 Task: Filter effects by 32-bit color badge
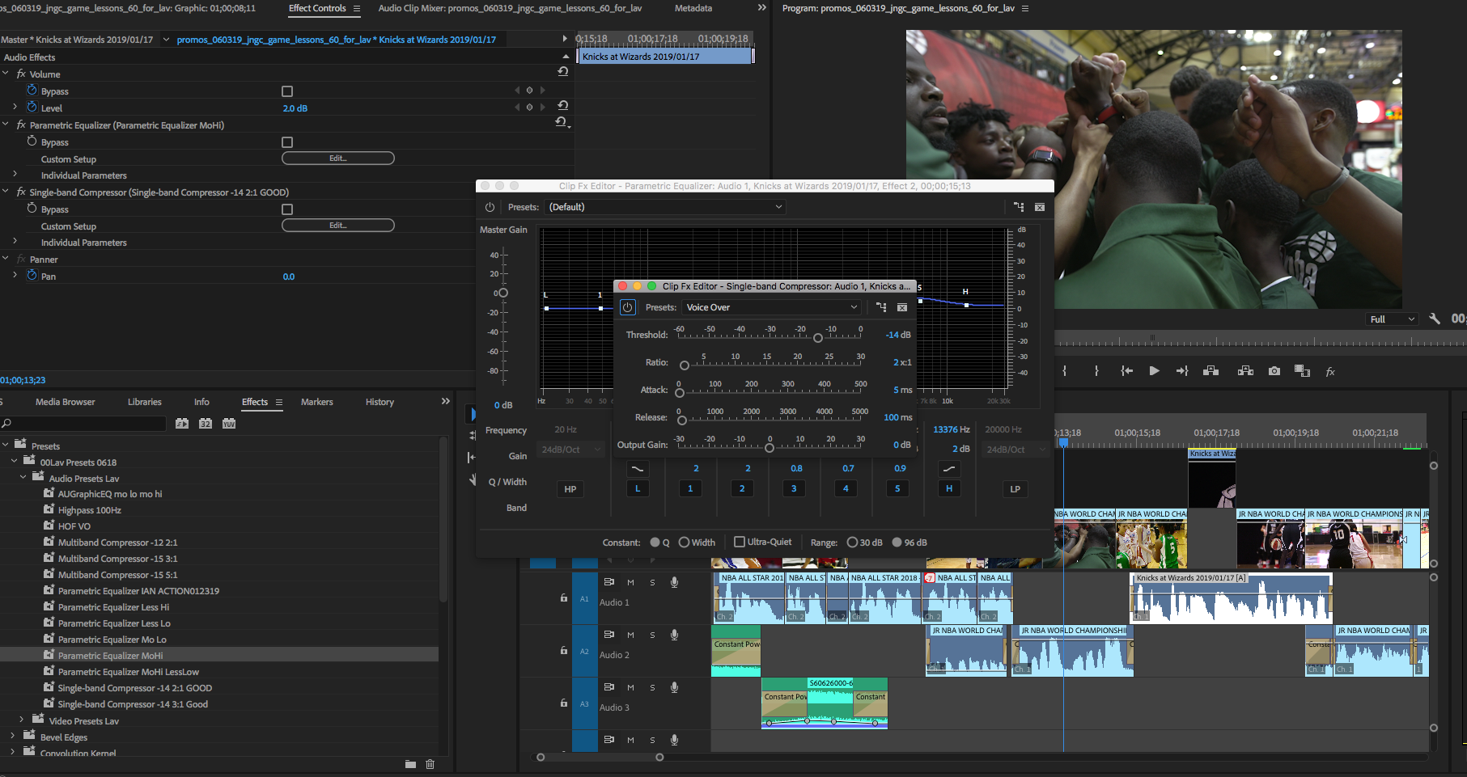point(206,423)
